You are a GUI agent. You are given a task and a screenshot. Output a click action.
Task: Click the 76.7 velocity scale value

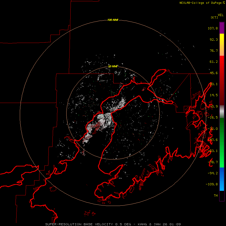pos(214,50)
